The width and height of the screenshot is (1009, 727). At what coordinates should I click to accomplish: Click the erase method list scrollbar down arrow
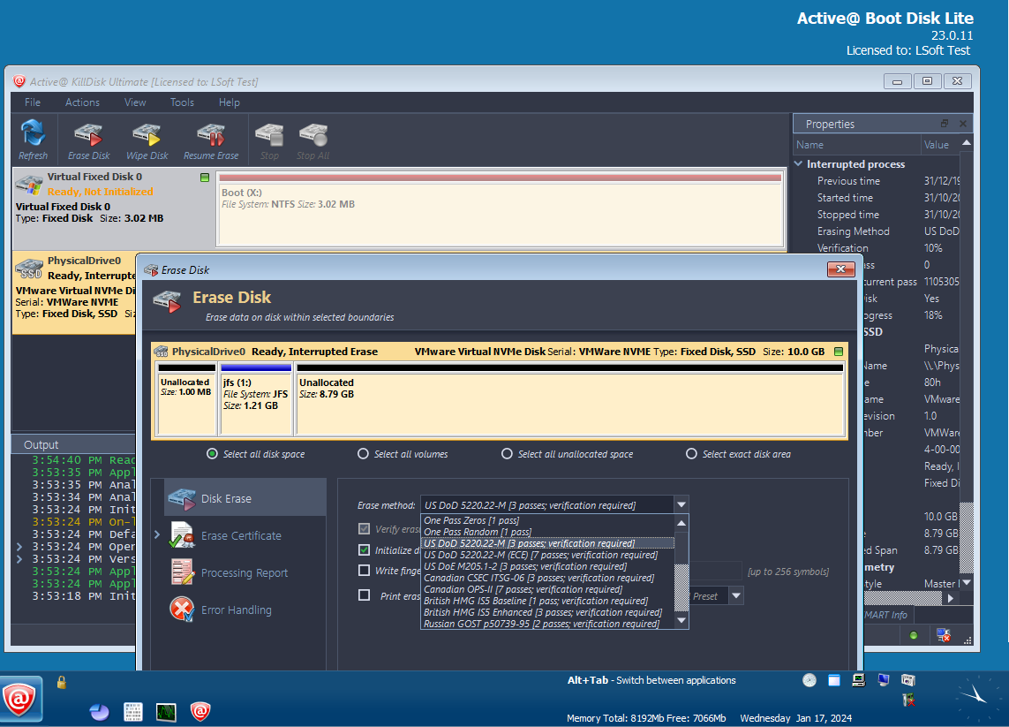(681, 622)
